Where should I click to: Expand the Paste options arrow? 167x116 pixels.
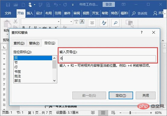pyautogui.click(x=7, y=34)
